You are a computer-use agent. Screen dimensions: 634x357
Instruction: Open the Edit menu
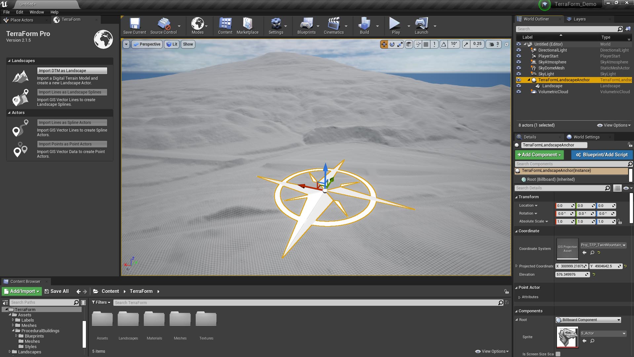point(20,12)
